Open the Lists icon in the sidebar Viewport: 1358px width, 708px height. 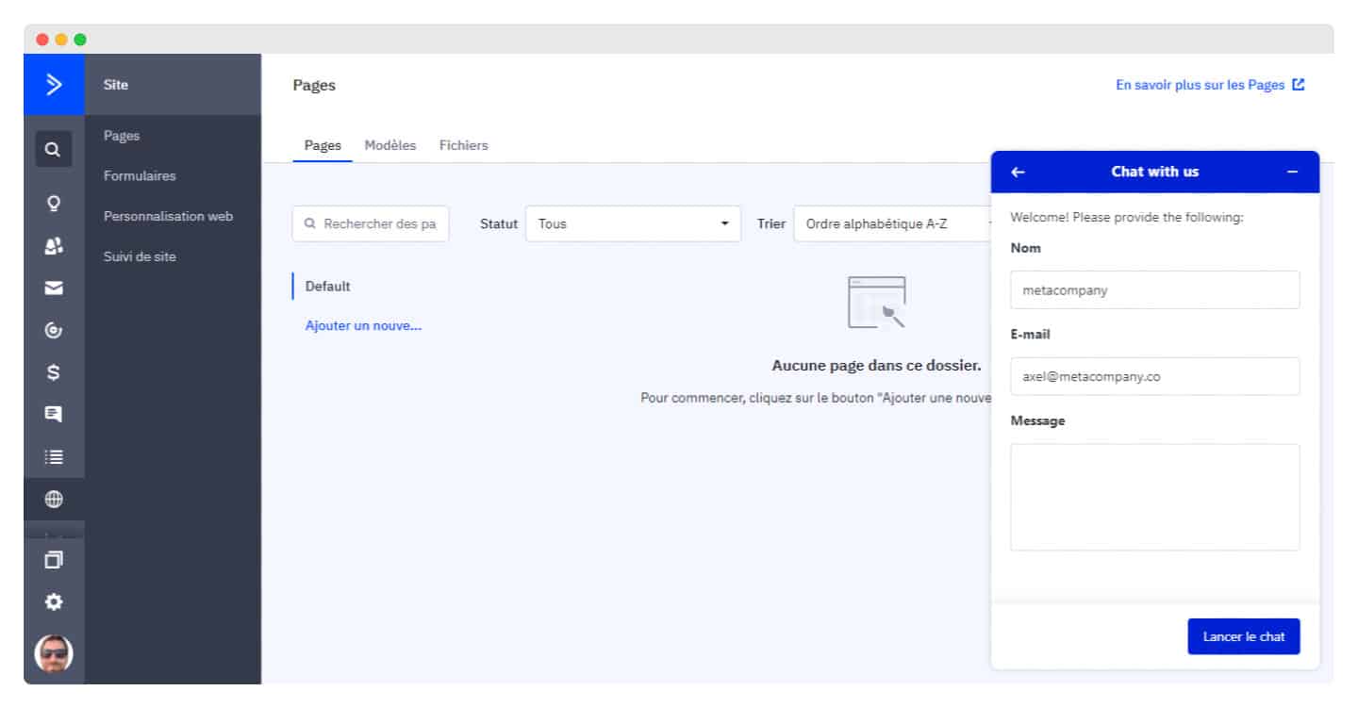54,456
